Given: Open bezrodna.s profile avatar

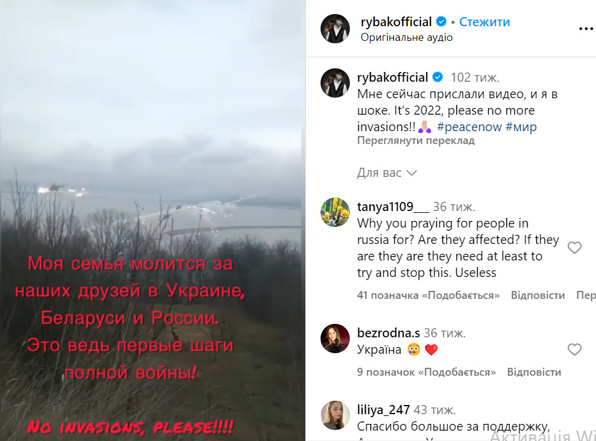Looking at the screenshot, I should coord(335,339).
